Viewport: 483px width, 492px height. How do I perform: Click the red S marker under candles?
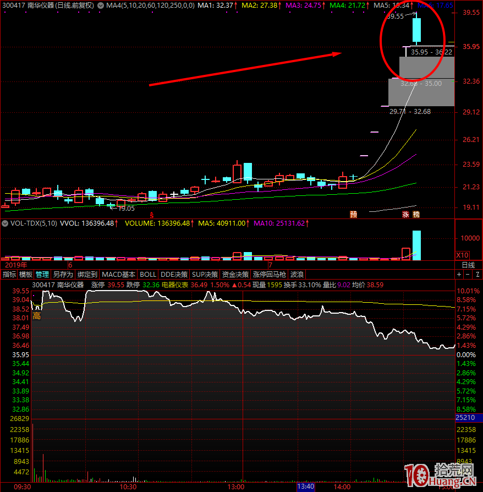click(152, 215)
